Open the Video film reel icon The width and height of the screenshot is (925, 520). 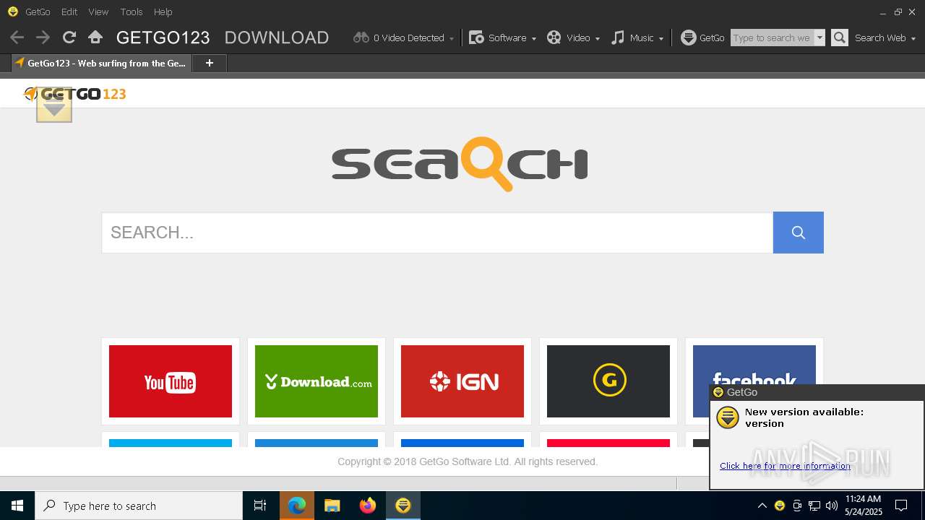coord(554,38)
